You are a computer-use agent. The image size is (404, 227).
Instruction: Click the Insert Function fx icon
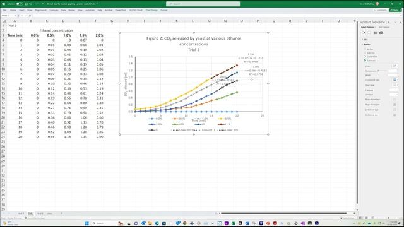30,16
